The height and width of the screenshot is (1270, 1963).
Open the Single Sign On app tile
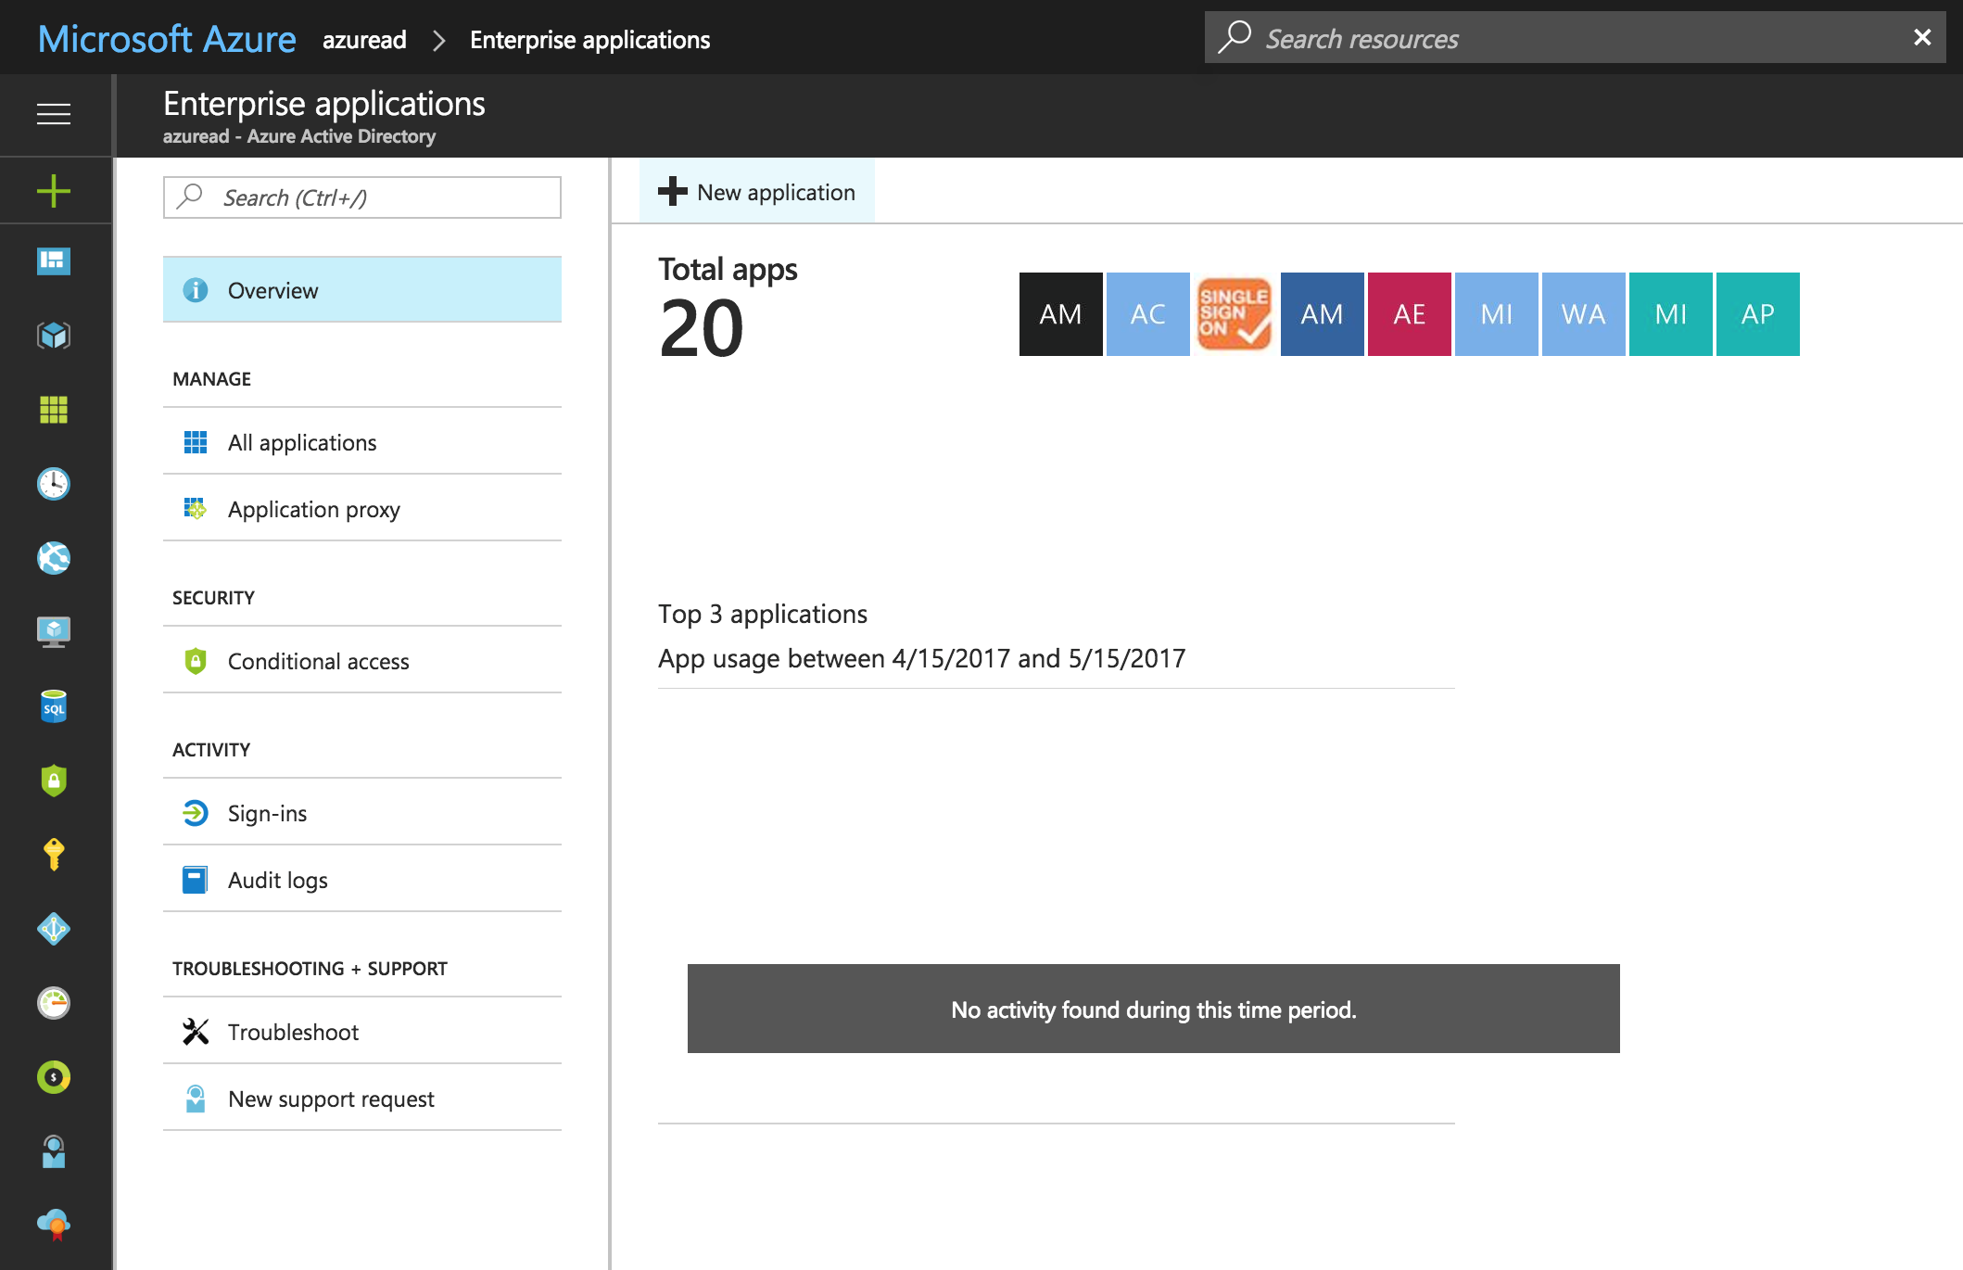(1235, 314)
